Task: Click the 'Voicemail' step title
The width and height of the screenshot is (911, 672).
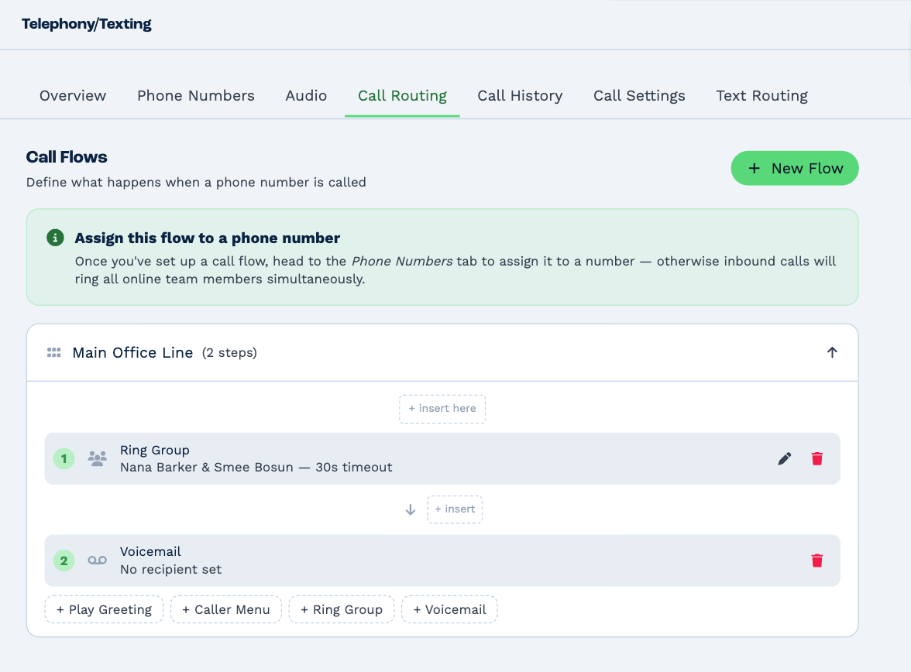Action: coord(150,552)
